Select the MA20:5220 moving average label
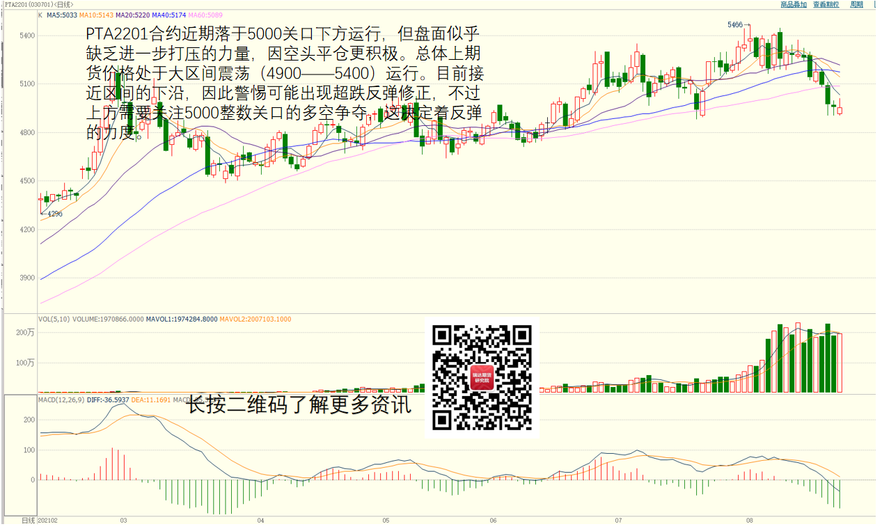The height and width of the screenshot is (529, 882). coord(131,15)
